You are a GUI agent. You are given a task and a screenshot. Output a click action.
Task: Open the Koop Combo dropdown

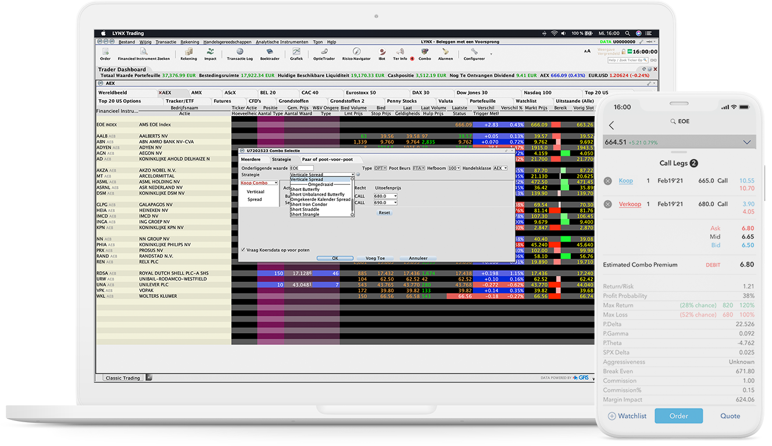[259, 183]
